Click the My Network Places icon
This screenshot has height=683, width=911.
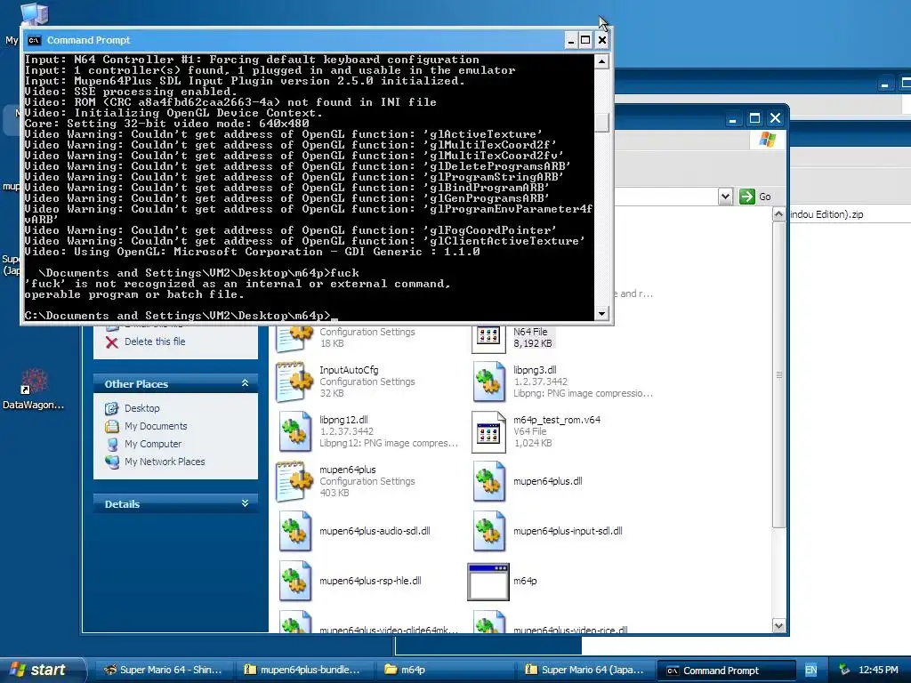click(111, 462)
